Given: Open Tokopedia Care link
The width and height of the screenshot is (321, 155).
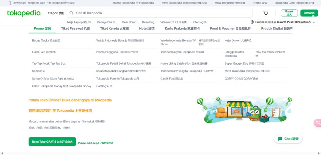Looking at the screenshot, I should [x=295, y=3].
